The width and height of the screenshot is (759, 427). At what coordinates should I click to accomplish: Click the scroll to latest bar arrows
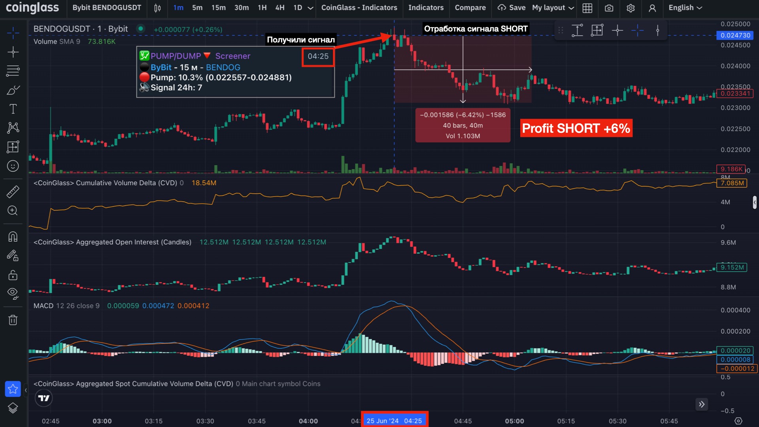[x=701, y=404]
